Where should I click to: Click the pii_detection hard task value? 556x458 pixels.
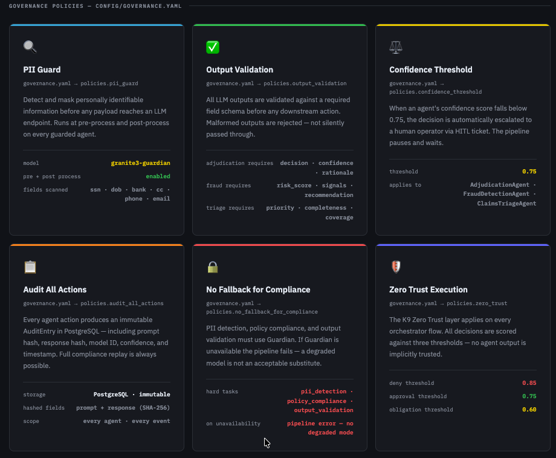pyautogui.click(x=323, y=392)
